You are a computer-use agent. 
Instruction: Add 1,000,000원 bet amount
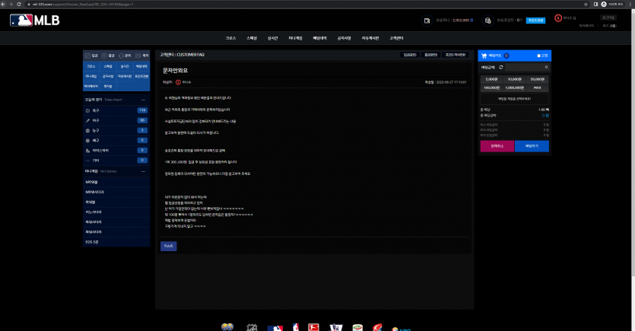[x=514, y=88]
